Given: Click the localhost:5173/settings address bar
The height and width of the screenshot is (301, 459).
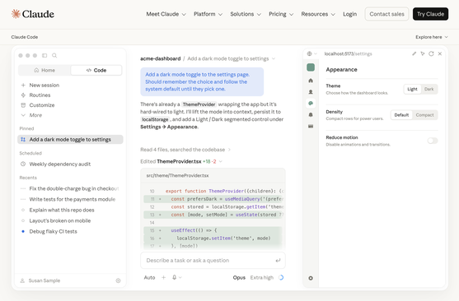Looking at the screenshot, I should [348, 53].
